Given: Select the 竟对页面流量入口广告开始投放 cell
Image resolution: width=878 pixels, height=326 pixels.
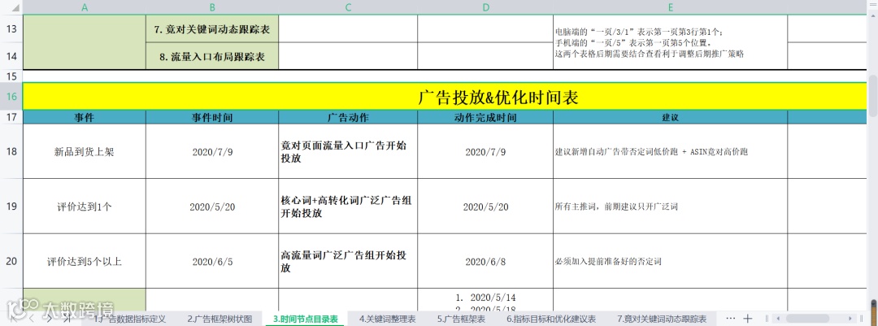Looking at the screenshot, I should pyautogui.click(x=348, y=151).
